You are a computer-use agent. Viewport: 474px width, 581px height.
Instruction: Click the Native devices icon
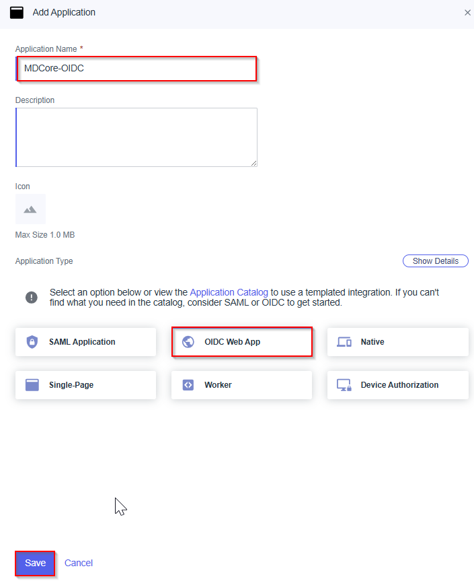coord(344,342)
